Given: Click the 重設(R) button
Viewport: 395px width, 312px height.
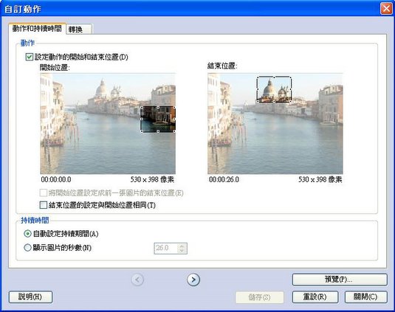Looking at the screenshot, I should [315, 297].
